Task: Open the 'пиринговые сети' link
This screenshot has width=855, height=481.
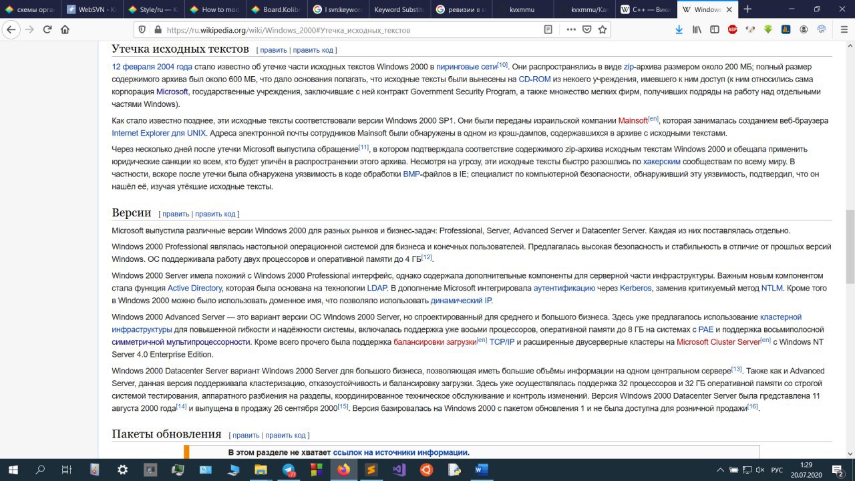Action: click(x=467, y=67)
